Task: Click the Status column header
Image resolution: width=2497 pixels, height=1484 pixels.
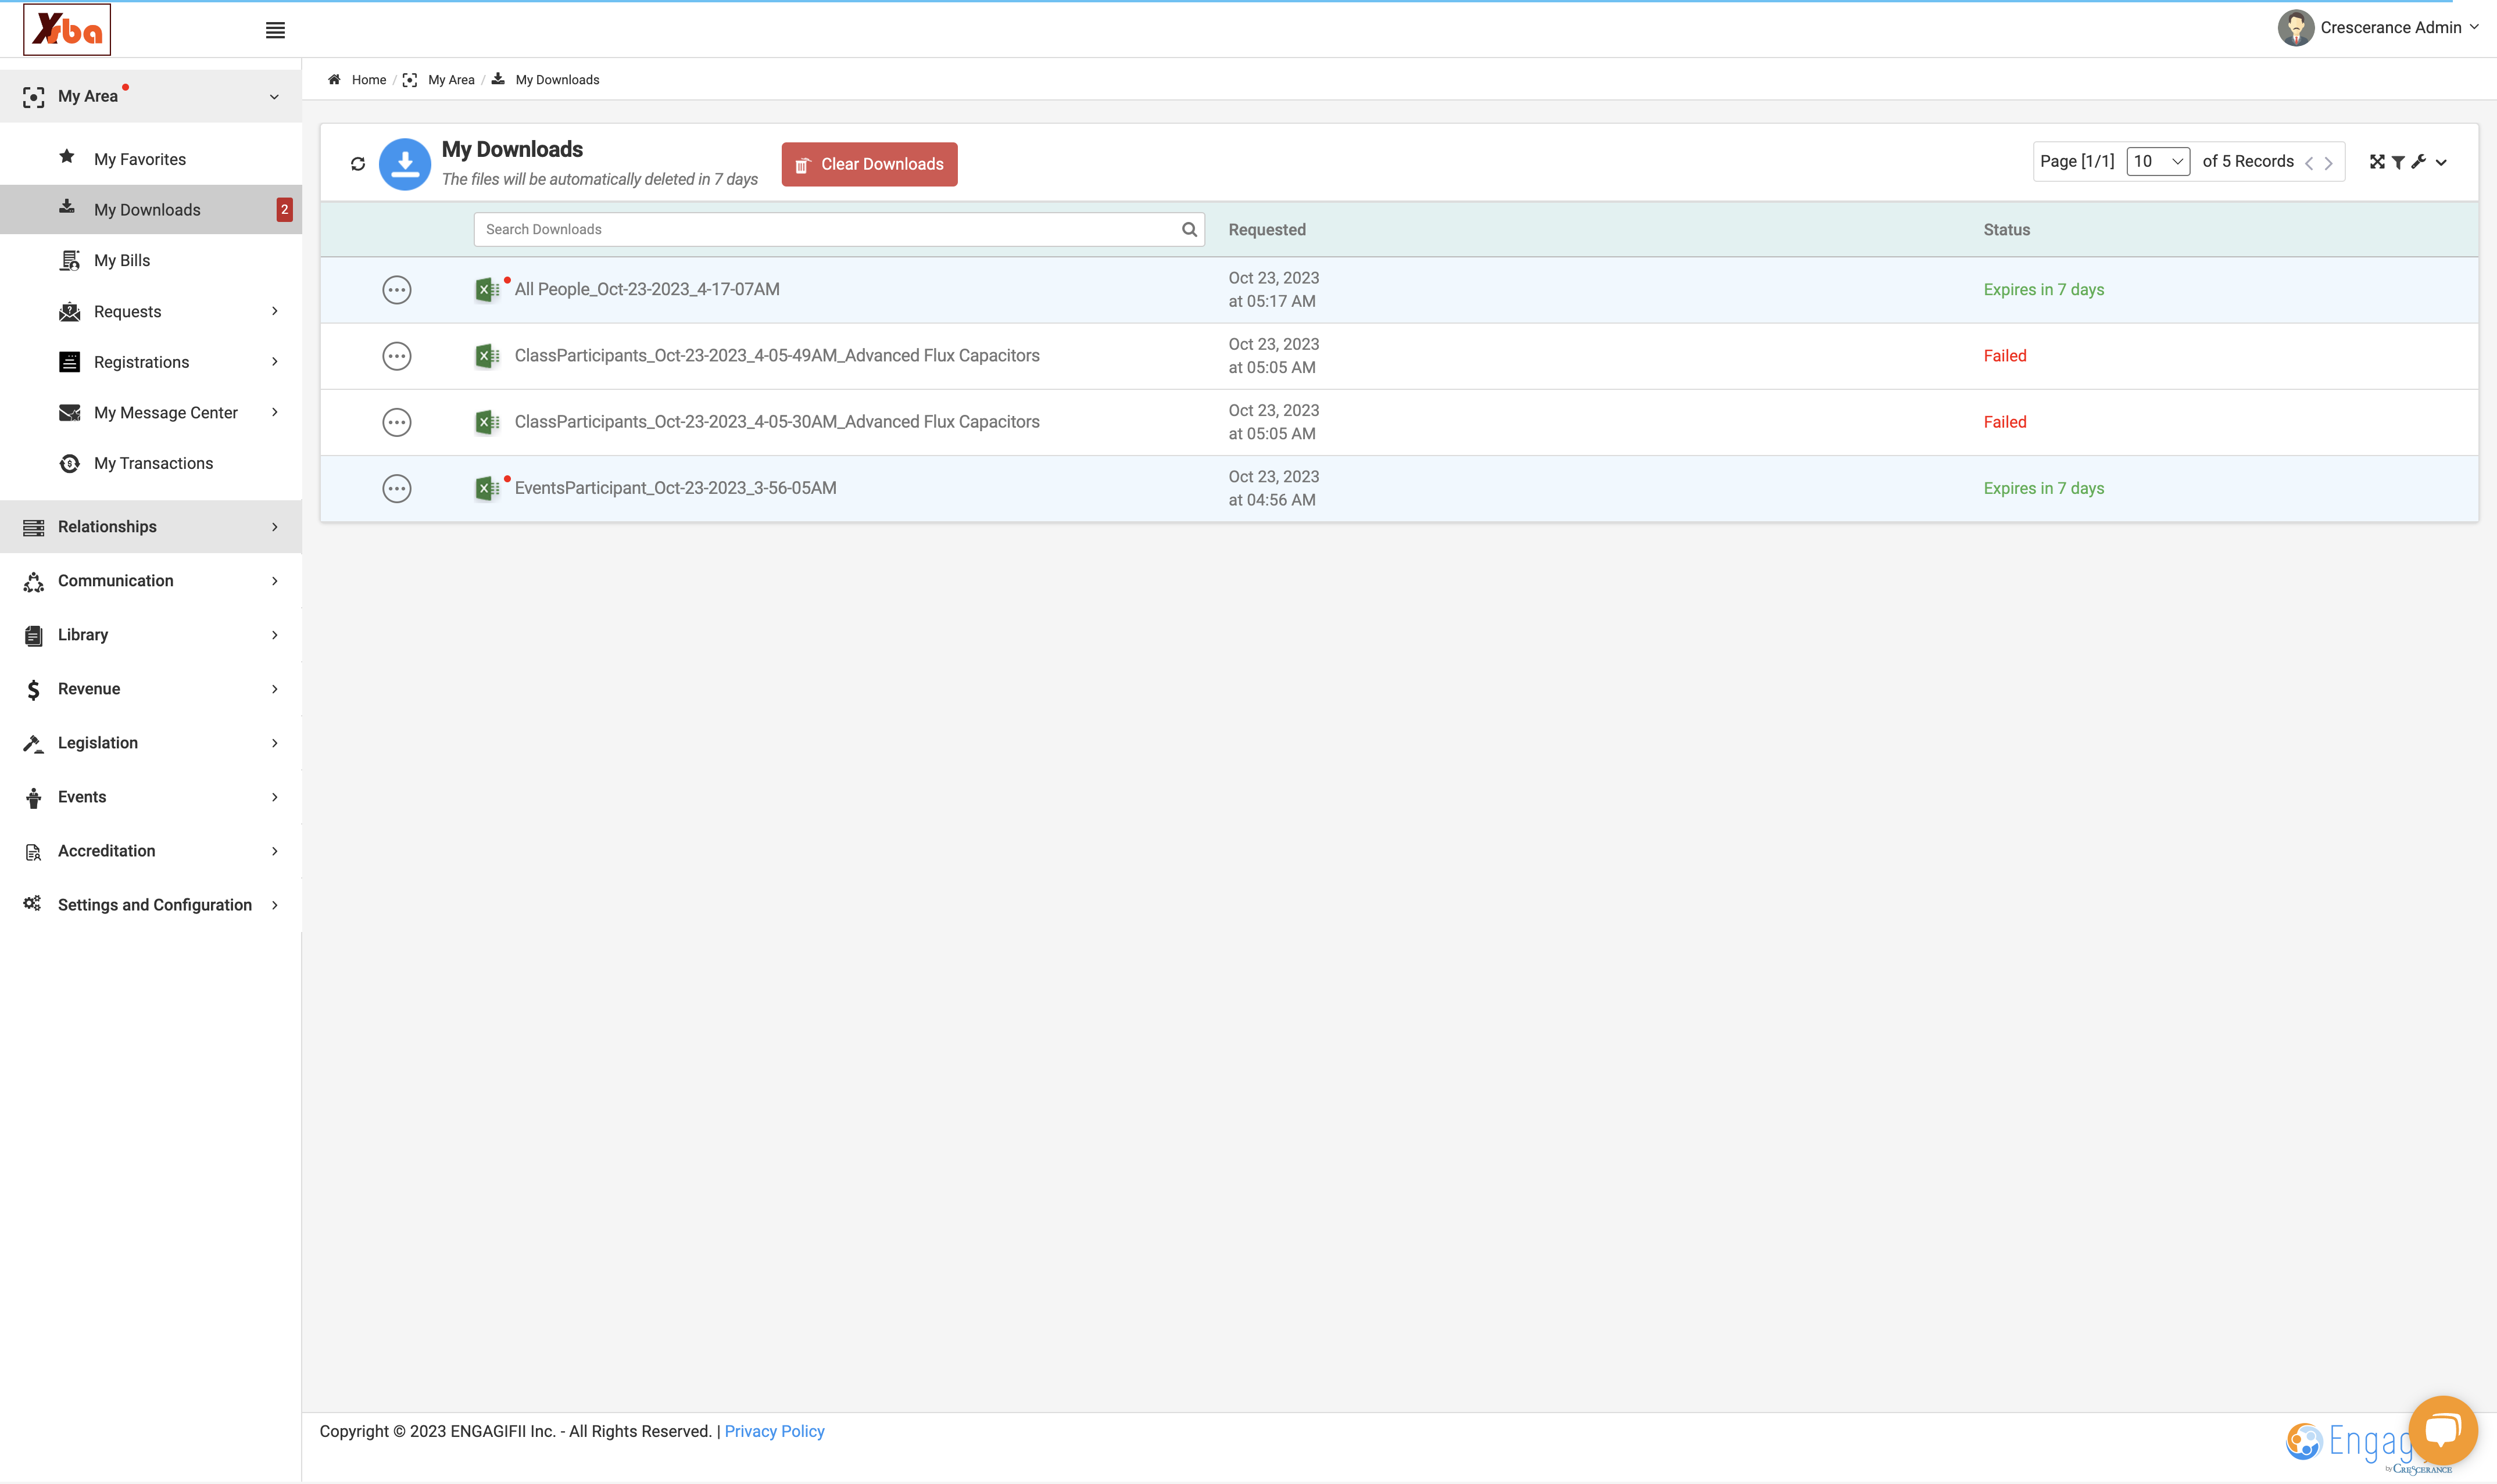Action: (x=2006, y=230)
